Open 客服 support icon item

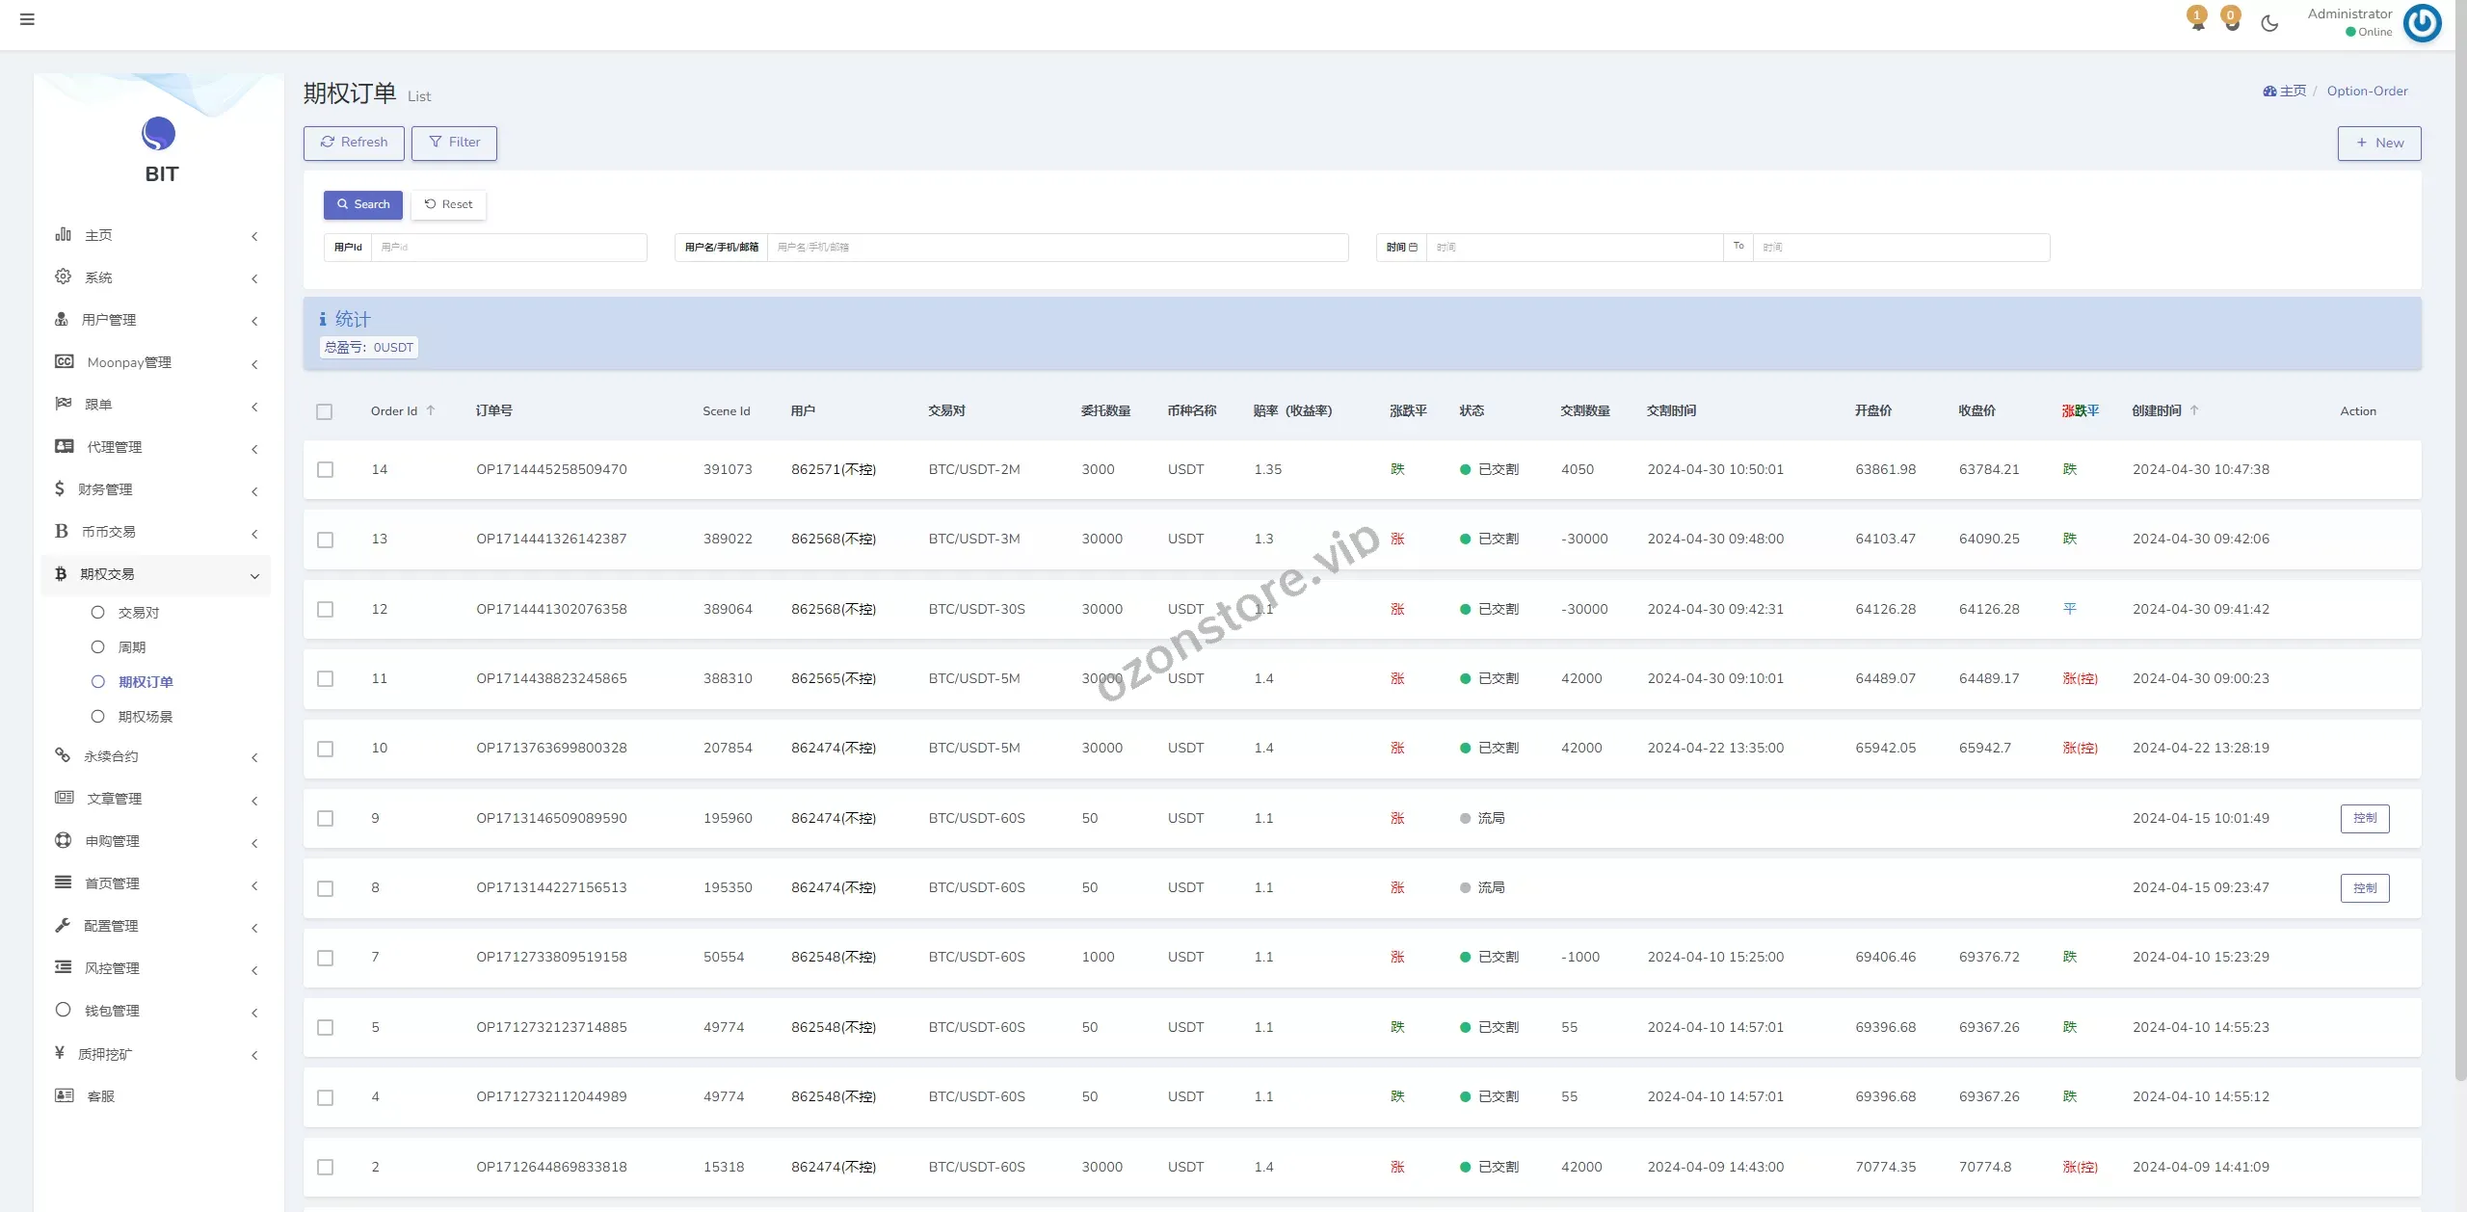[x=64, y=1095]
